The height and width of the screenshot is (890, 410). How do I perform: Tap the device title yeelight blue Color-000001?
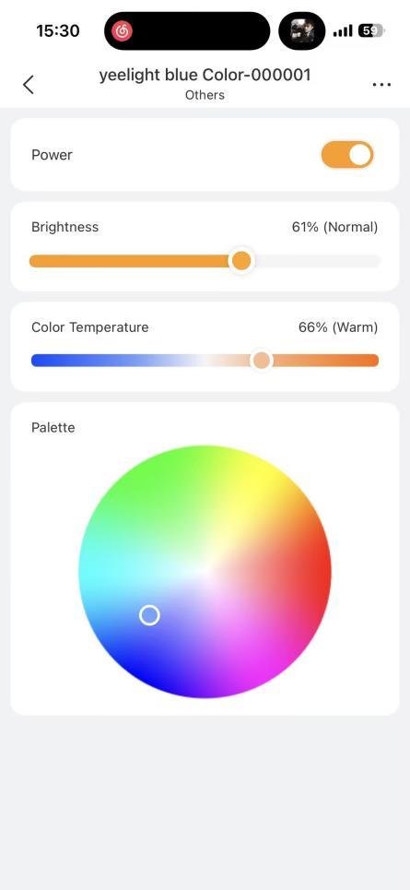coord(205,75)
